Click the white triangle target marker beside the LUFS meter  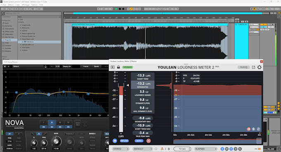point(128,85)
